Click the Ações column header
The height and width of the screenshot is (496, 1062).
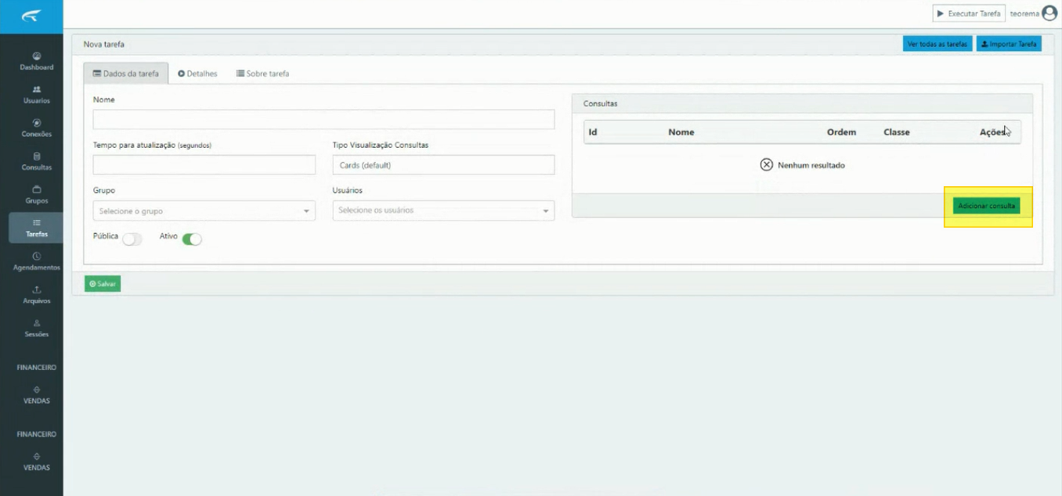pyautogui.click(x=993, y=132)
